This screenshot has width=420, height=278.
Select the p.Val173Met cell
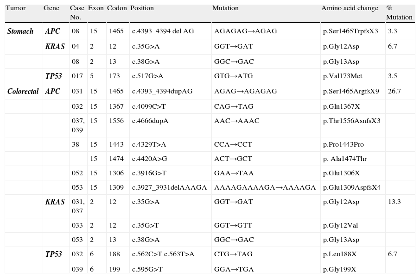pos(343,76)
